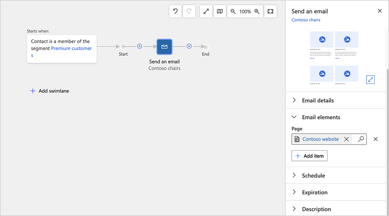Toggle the minimap icon in toolbar
The image size is (389, 216).
click(220, 12)
